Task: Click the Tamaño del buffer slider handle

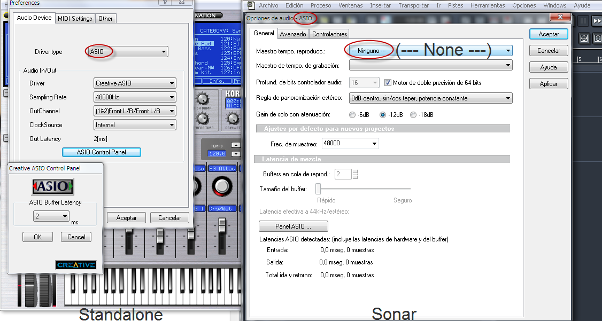Action: coord(318,189)
